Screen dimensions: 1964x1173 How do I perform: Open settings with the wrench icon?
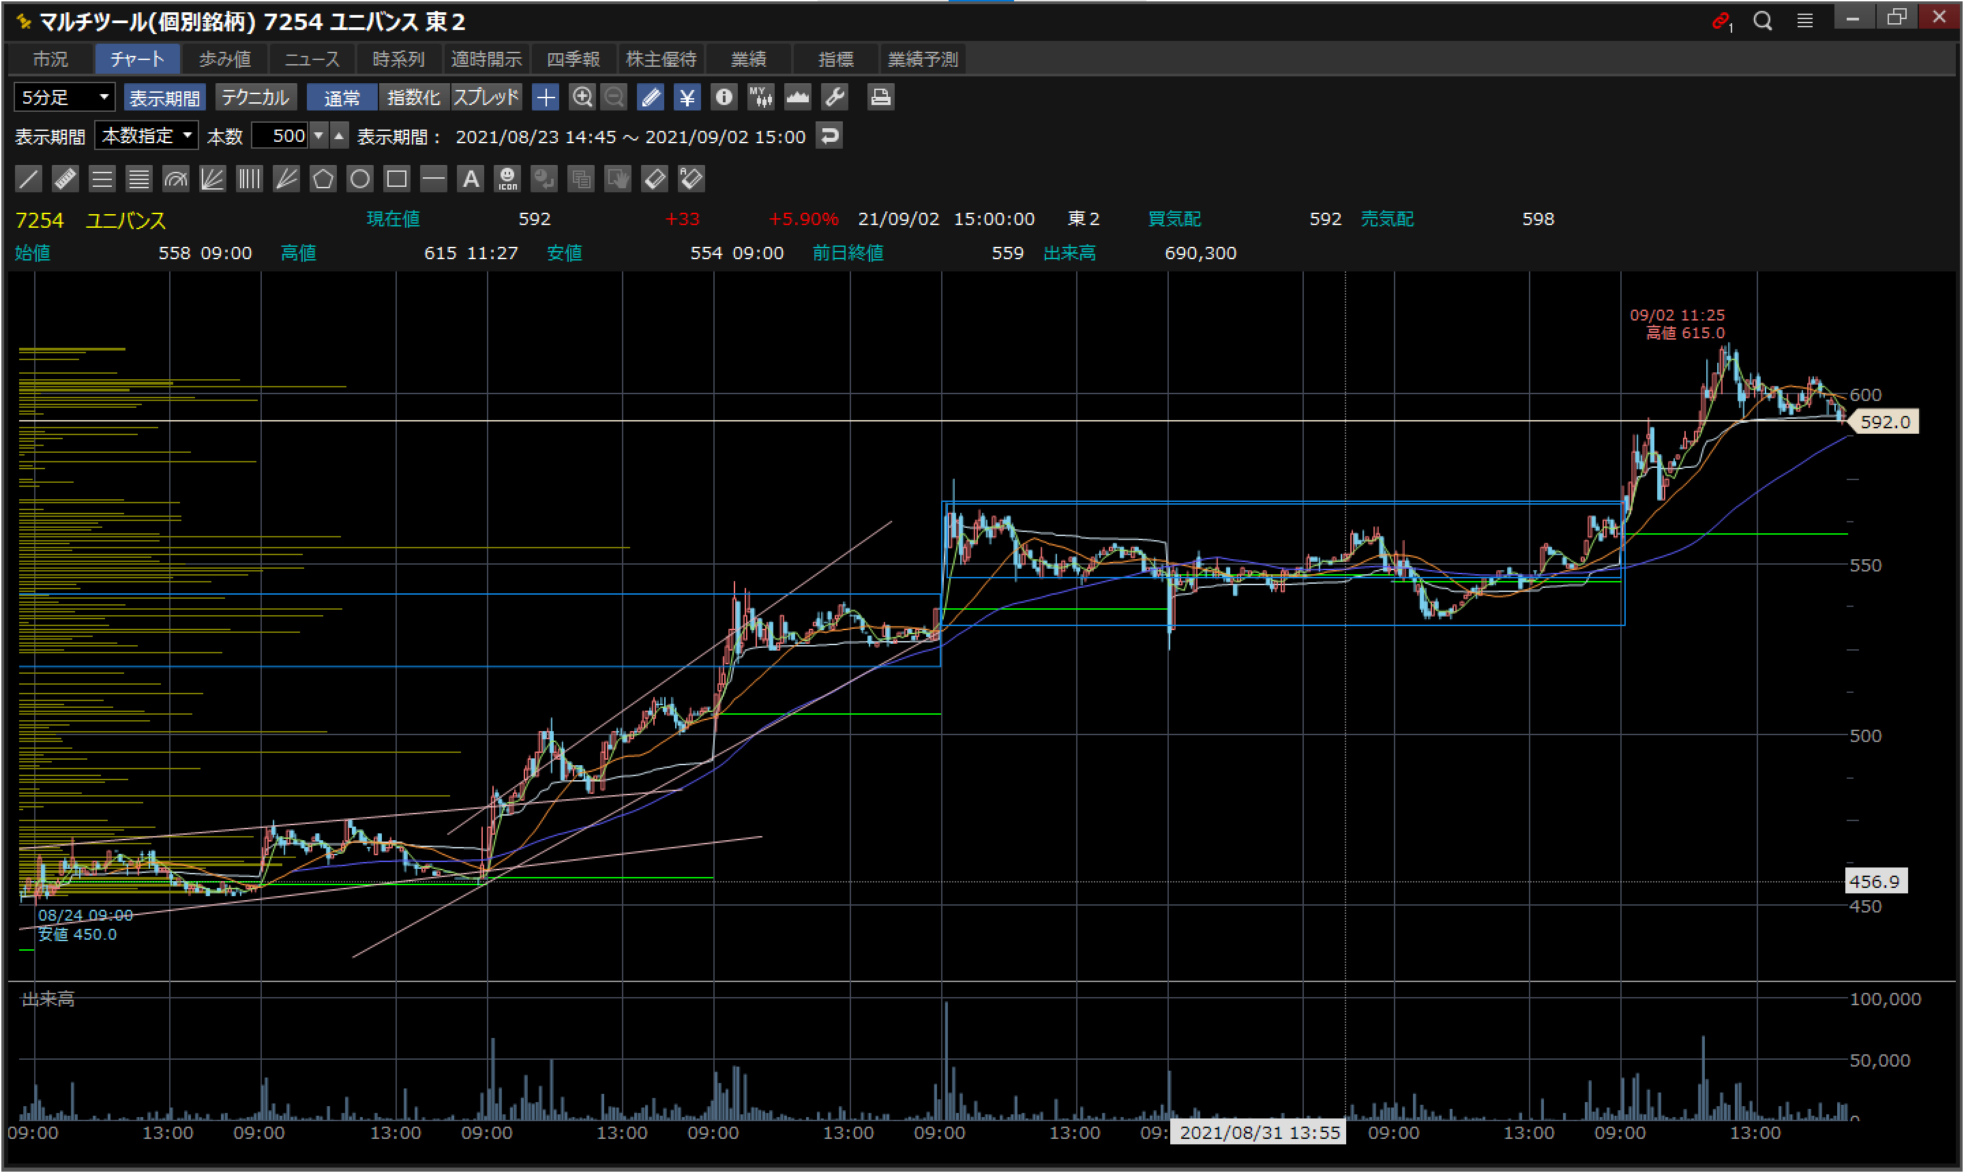point(835,98)
